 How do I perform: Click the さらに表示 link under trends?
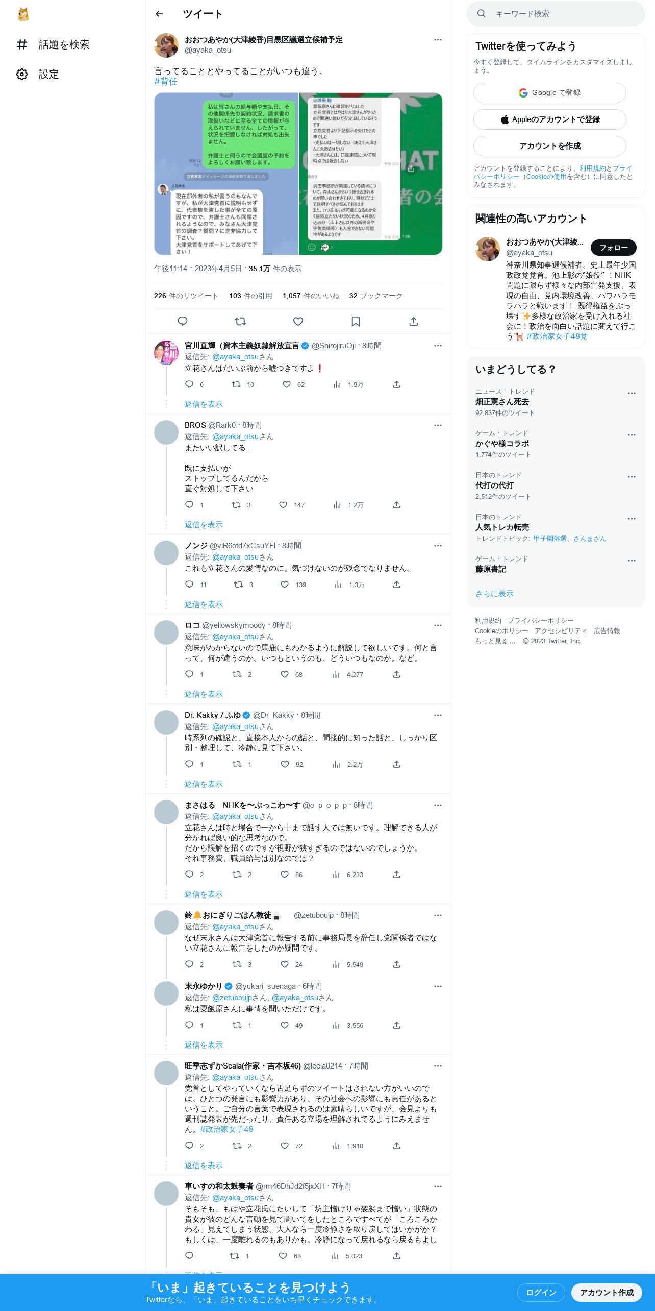pyautogui.click(x=494, y=594)
